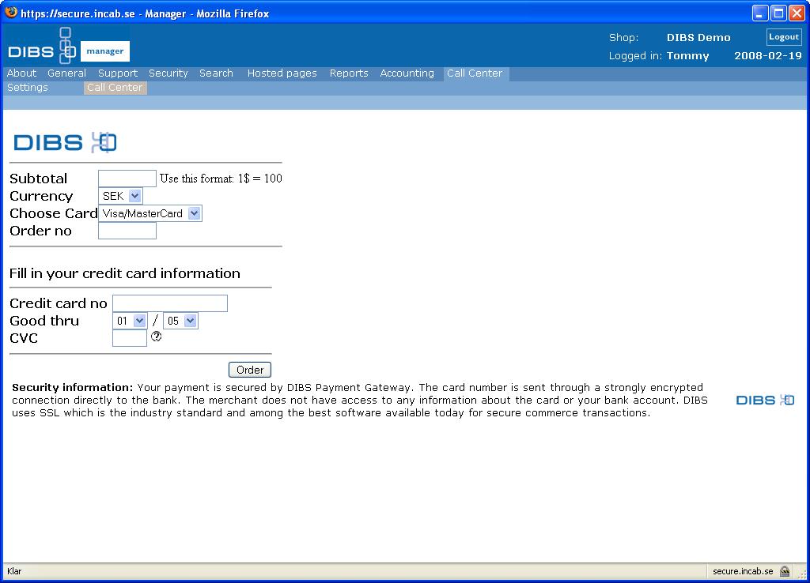Click the Firefox icon in title bar
Image resolution: width=810 pixels, height=583 pixels.
coord(11,13)
